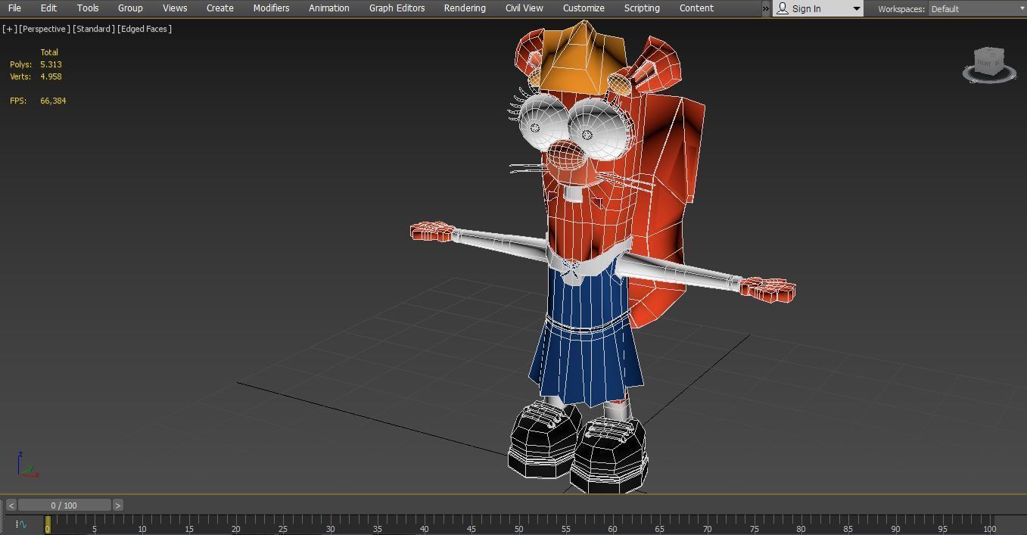Open the Group menu
1027x535 pixels.
coord(130,8)
